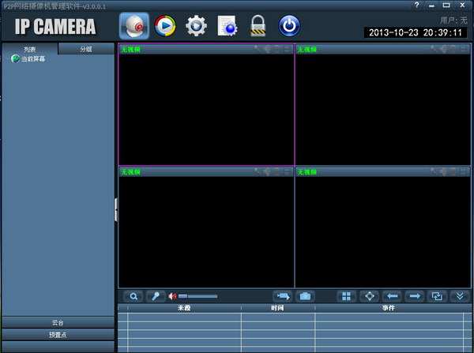474x353 pixels.
Task: Click the padlock lock icon
Action: pyautogui.click(x=258, y=26)
